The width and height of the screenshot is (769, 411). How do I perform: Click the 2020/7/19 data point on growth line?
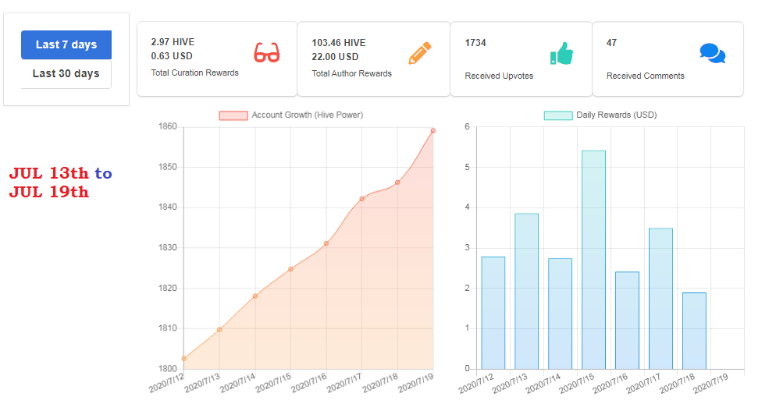(x=433, y=130)
